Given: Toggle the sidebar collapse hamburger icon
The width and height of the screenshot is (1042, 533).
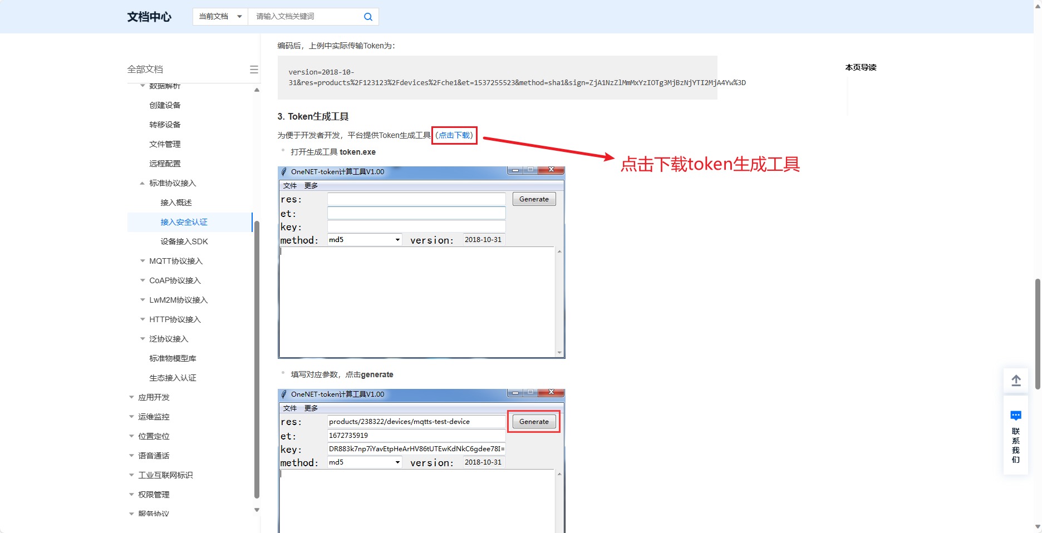Looking at the screenshot, I should pos(254,70).
